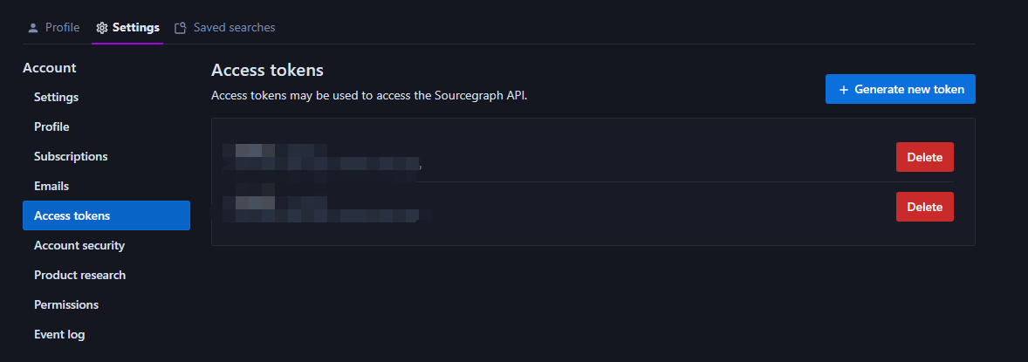Click the Saved searches tab icon
The width and height of the screenshot is (1028, 362).
click(181, 28)
